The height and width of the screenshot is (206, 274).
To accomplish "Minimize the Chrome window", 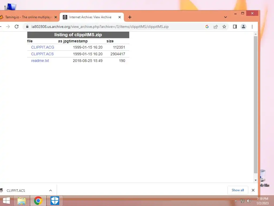I will [x=235, y=13].
